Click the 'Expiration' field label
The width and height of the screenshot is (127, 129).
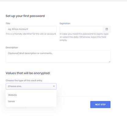(x=65, y=23)
